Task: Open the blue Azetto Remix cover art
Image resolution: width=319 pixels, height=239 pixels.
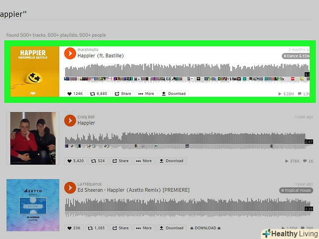Action: [33, 205]
